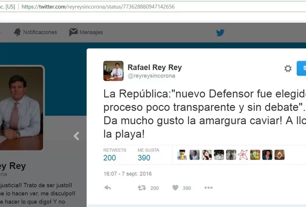
Task: Open colorful cartoon liker avatar
Action: (255, 155)
